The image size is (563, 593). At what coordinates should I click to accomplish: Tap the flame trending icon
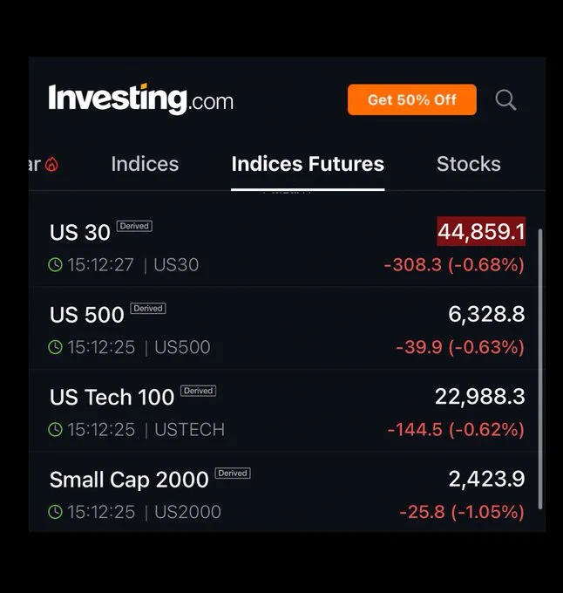(x=51, y=164)
